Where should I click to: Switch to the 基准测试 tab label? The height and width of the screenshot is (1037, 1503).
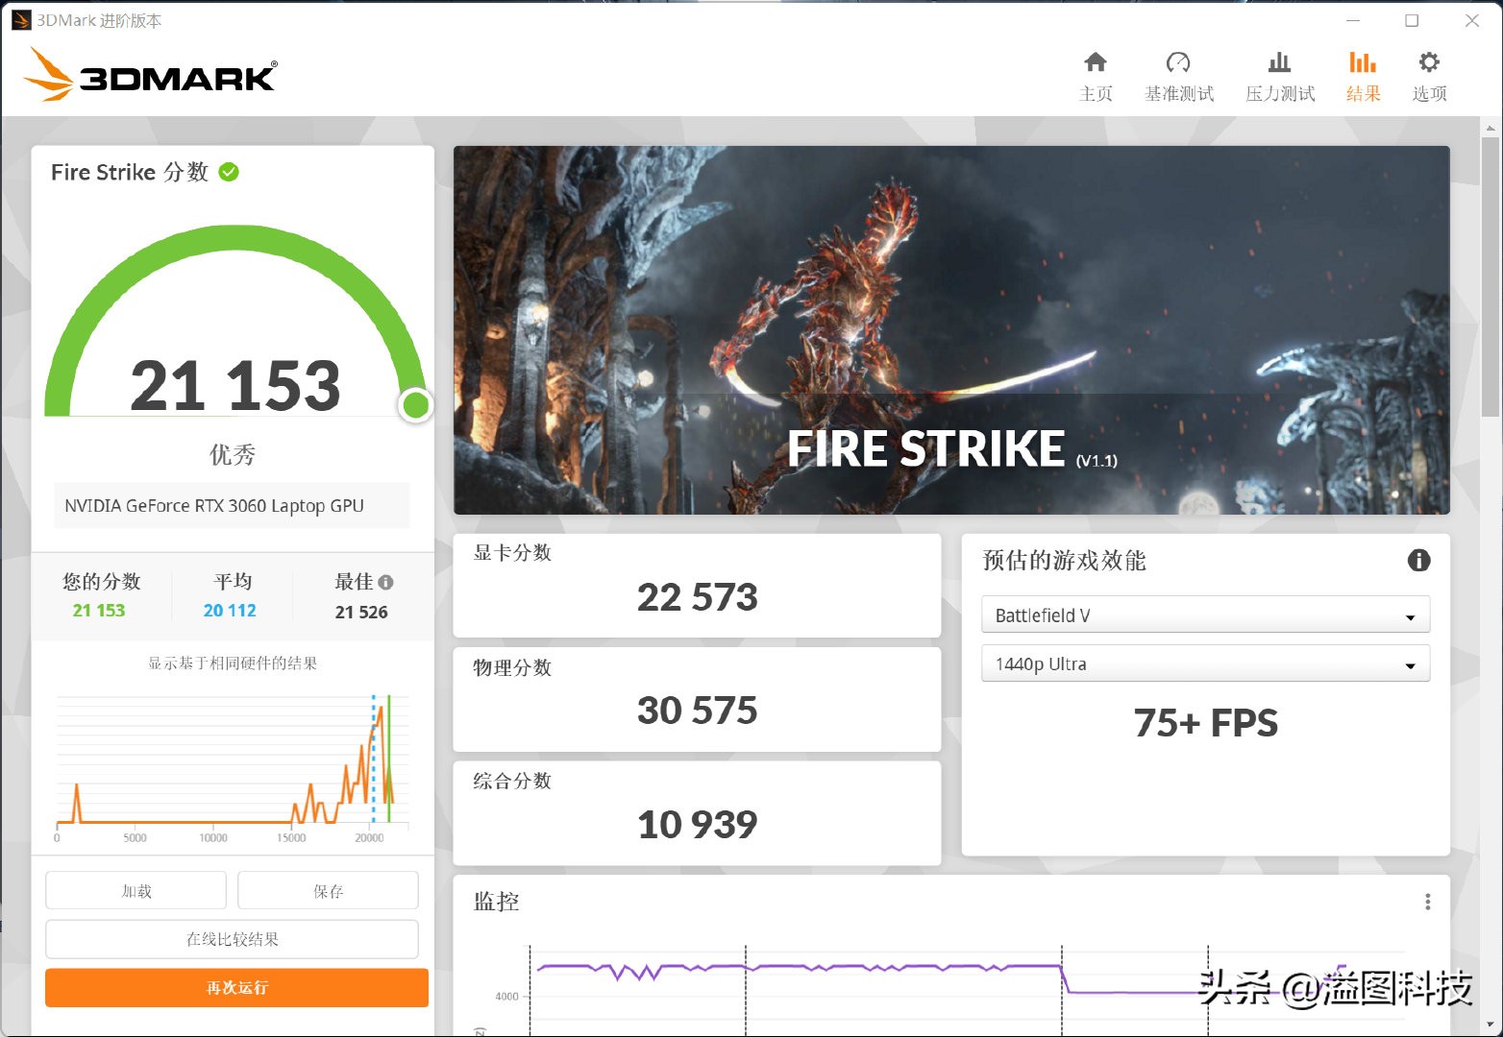coord(1179,93)
